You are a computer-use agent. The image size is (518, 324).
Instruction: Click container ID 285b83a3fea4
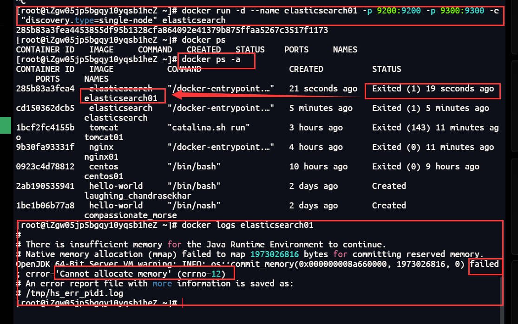click(x=45, y=89)
